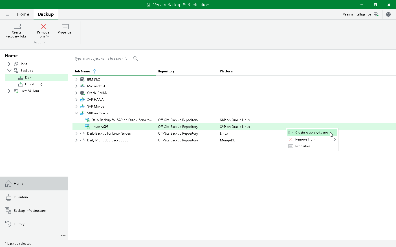Expand the Oracle RMAN group

coord(76,93)
